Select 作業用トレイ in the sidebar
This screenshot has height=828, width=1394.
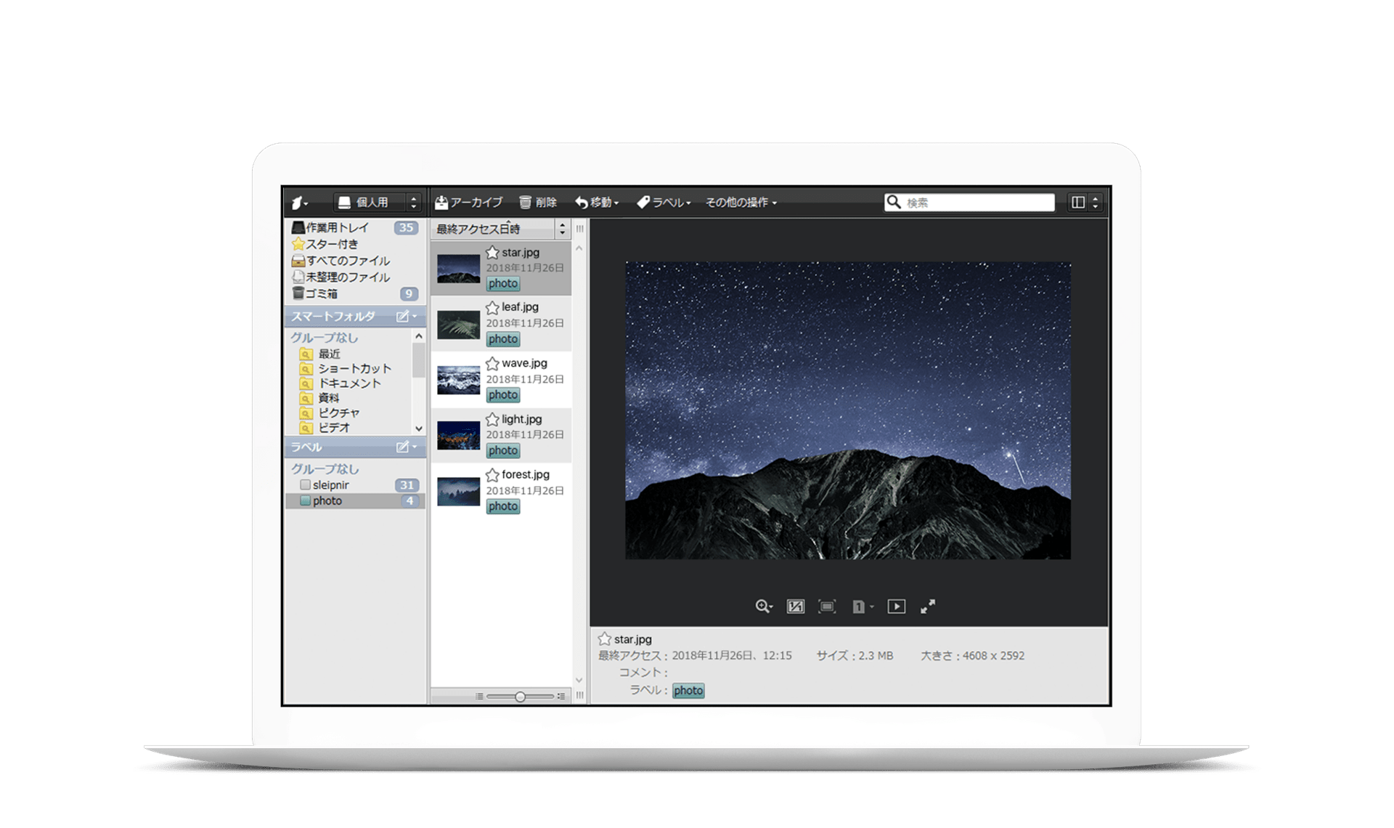(x=337, y=228)
